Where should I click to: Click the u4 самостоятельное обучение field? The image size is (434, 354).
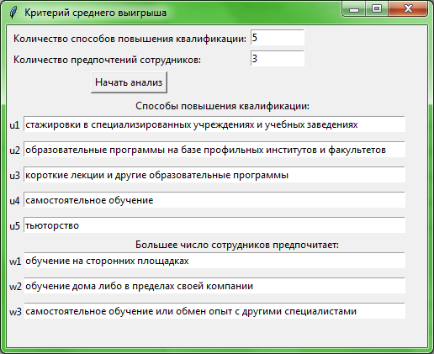click(214, 200)
